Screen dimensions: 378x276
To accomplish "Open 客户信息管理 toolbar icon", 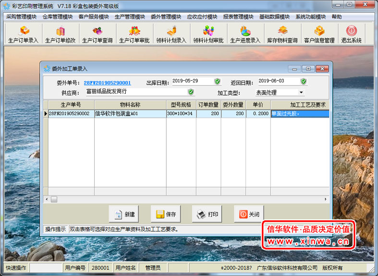I will click(319, 34).
